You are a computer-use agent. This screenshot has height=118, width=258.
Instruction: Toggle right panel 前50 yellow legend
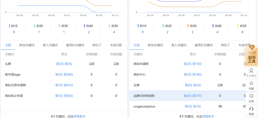click(242, 26)
